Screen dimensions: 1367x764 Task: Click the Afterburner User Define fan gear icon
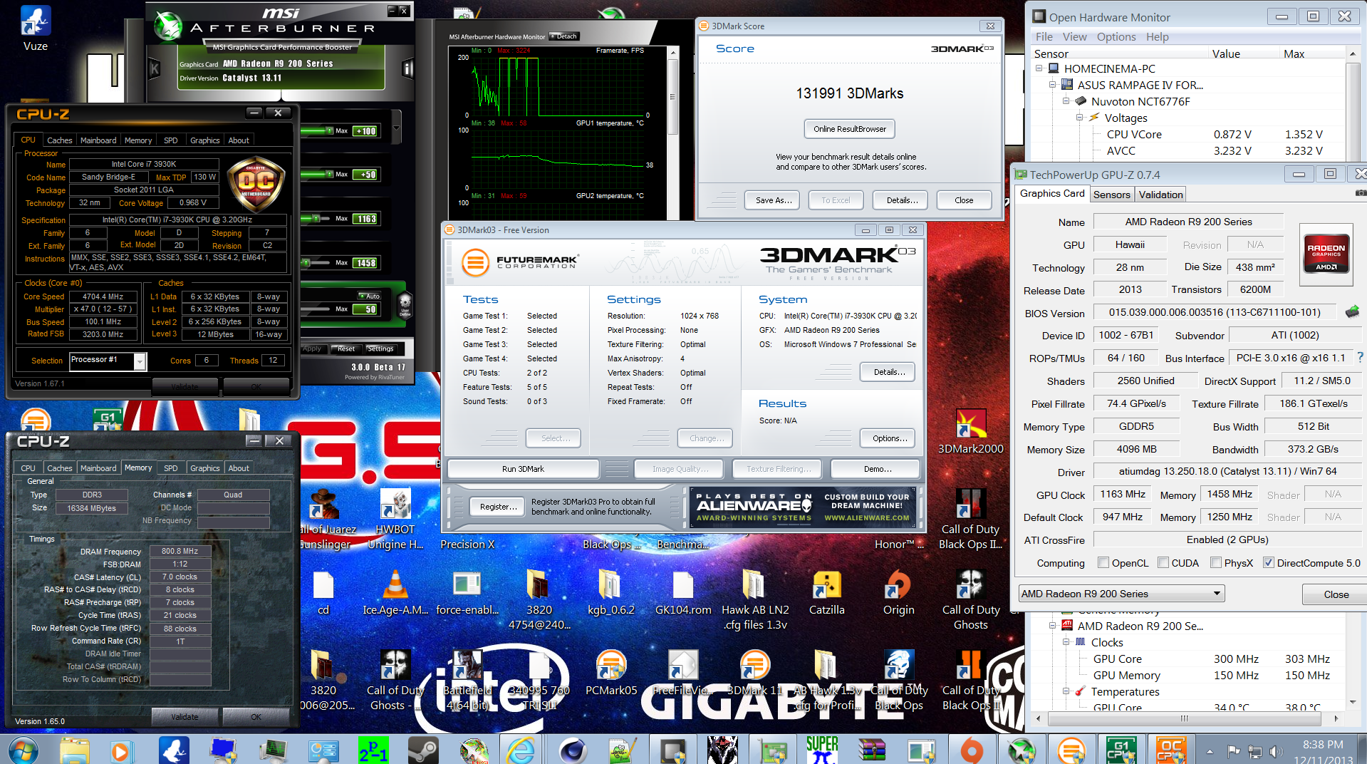[x=405, y=304]
